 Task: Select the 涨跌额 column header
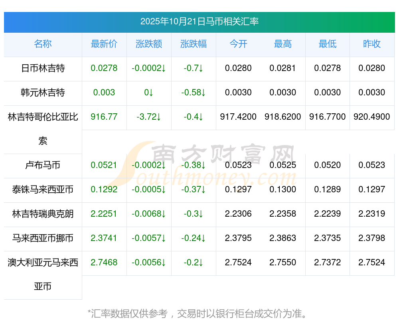coord(149,44)
